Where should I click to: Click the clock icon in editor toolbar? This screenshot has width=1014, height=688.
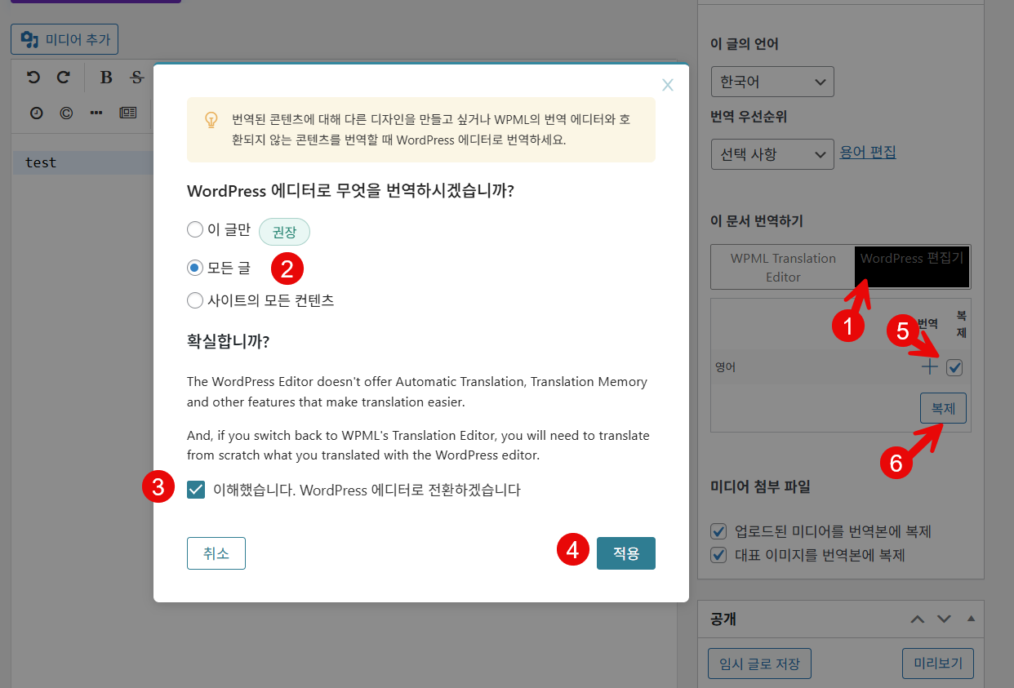point(36,113)
